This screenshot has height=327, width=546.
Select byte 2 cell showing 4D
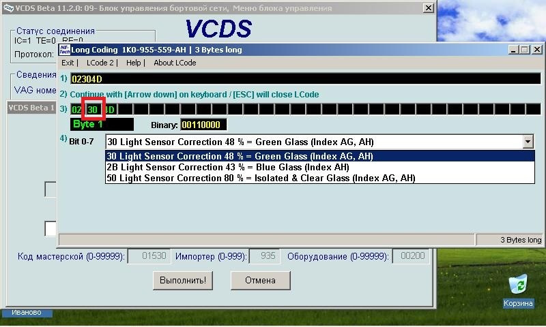point(110,110)
